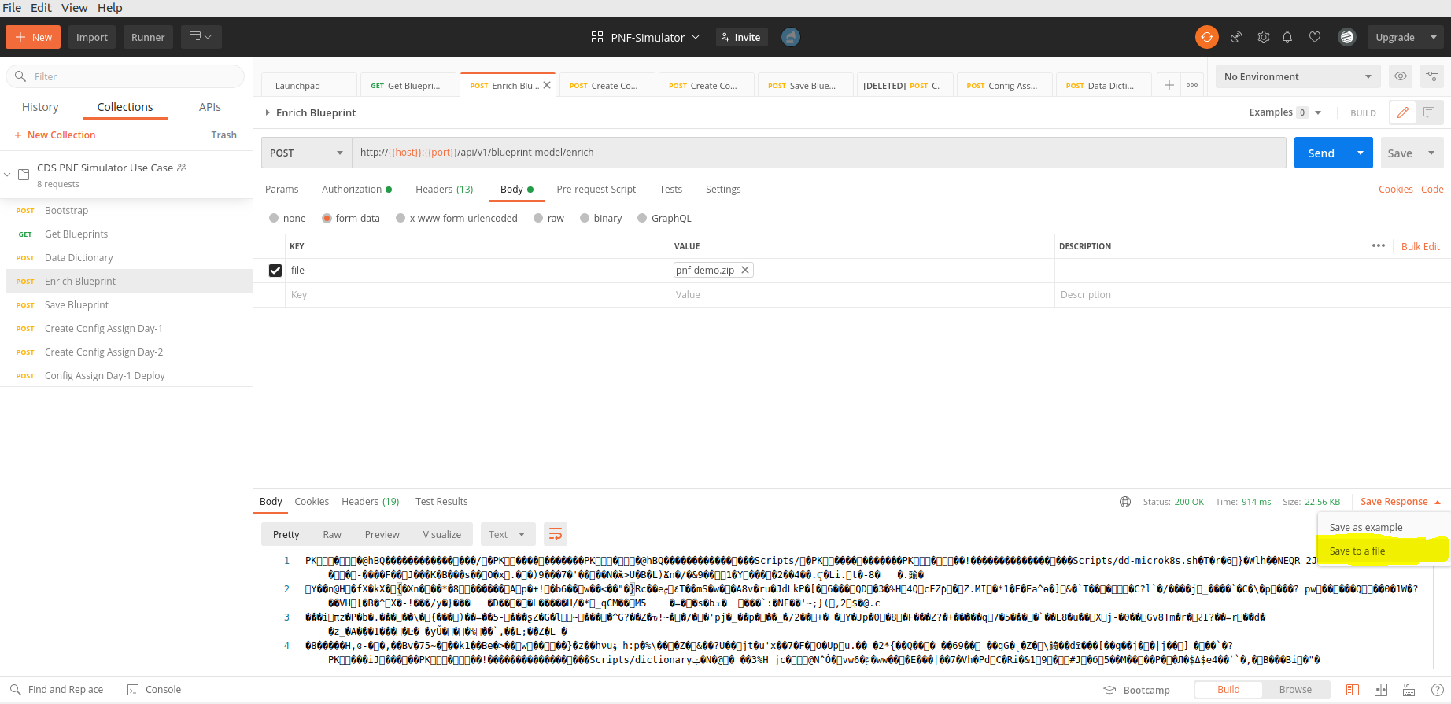
Task: Choose Save to a file option
Action: coord(1357,551)
